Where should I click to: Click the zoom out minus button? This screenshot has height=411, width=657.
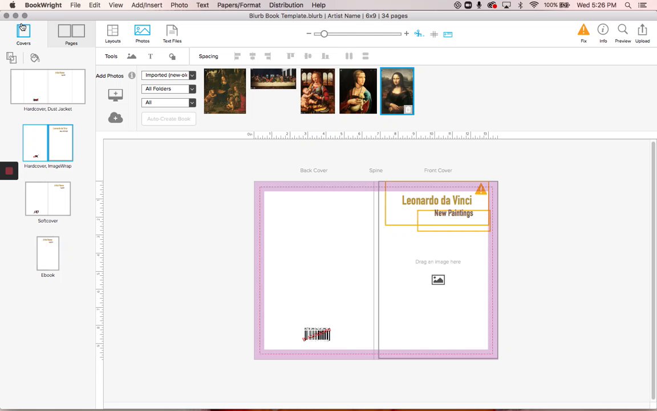pos(309,34)
